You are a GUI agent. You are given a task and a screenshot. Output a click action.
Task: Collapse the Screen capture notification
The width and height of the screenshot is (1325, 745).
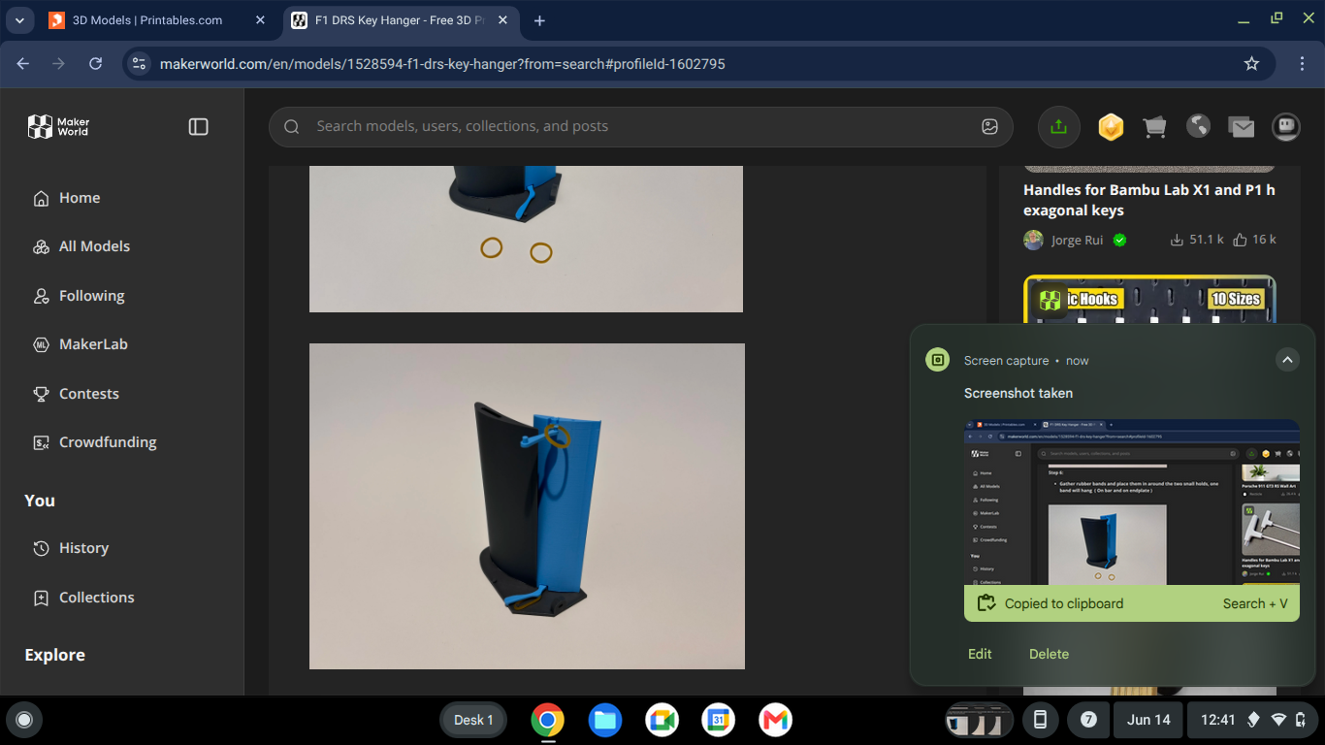pyautogui.click(x=1287, y=360)
